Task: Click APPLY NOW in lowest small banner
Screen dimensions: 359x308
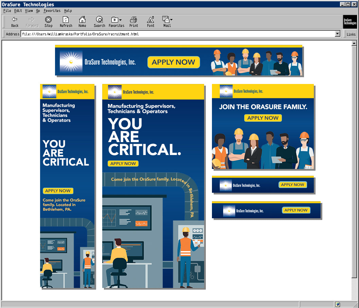Action: coord(296,210)
